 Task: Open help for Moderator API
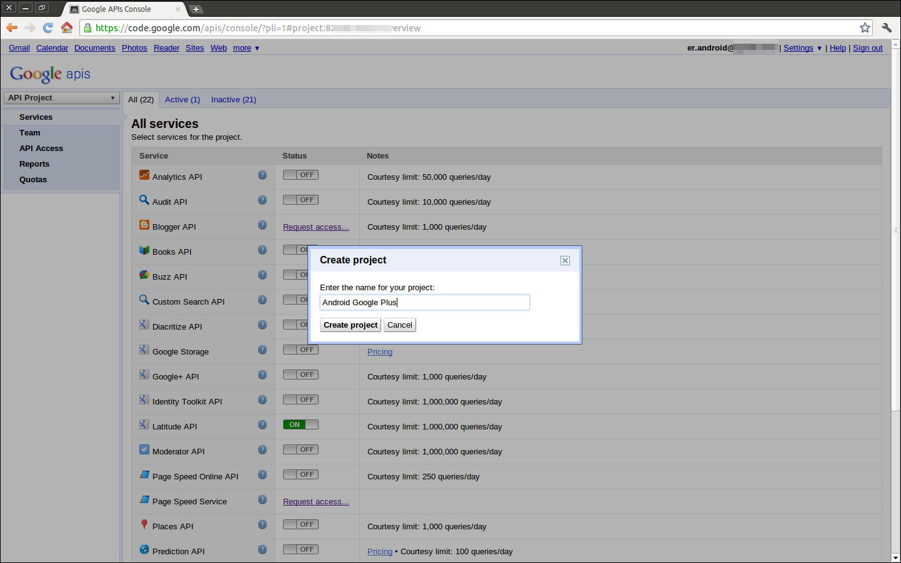coord(262,450)
